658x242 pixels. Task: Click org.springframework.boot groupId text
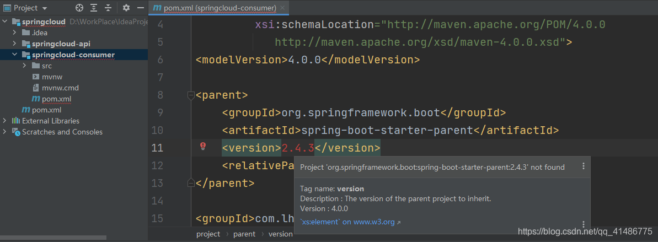[361, 112]
